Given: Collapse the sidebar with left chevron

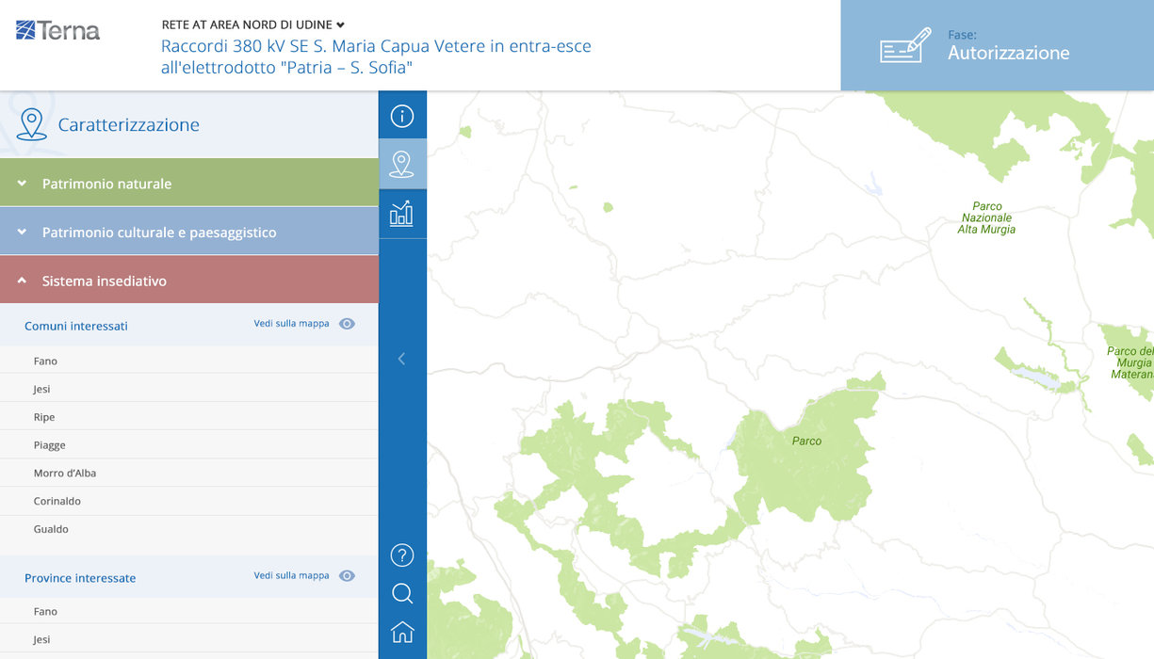Looking at the screenshot, I should tap(401, 359).
